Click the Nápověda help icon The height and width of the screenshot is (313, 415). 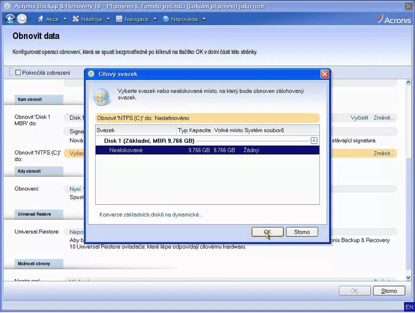coord(166,19)
